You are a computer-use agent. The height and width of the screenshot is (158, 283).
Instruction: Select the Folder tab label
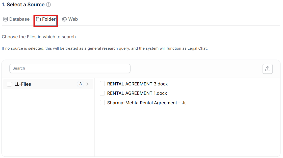tap(49, 19)
